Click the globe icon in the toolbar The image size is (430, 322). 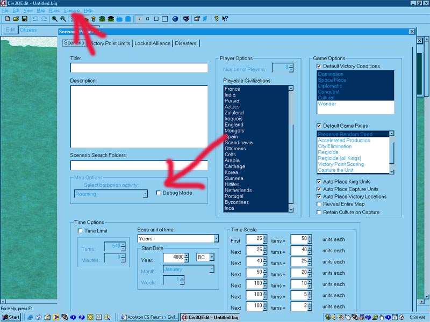tap(175, 19)
